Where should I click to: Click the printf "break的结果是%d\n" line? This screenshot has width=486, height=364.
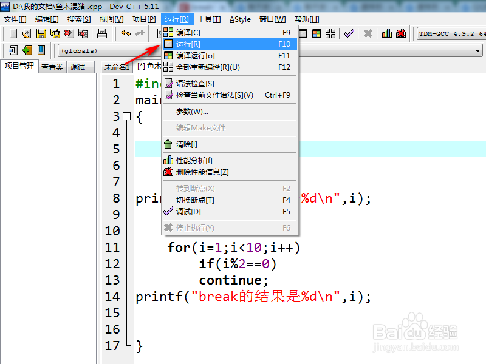(x=253, y=297)
